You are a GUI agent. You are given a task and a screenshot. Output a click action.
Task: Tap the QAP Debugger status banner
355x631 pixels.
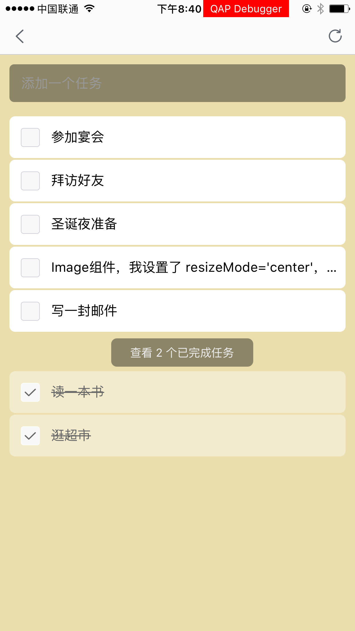246,9
